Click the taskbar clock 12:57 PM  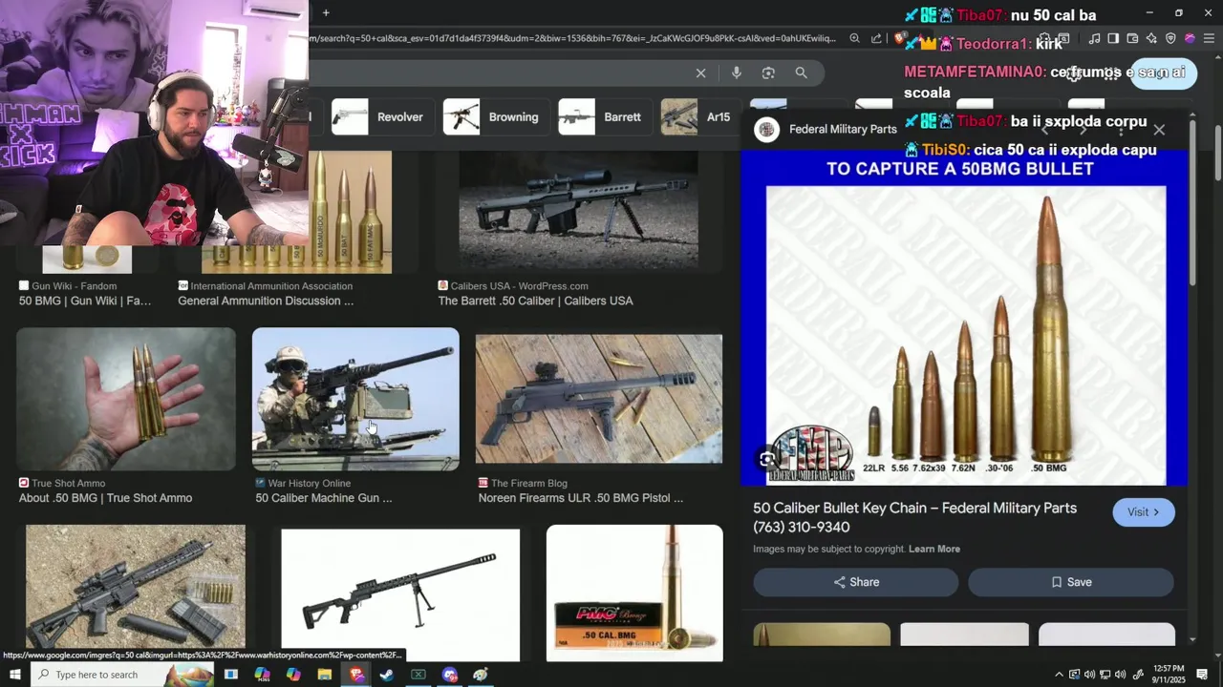(1169, 675)
